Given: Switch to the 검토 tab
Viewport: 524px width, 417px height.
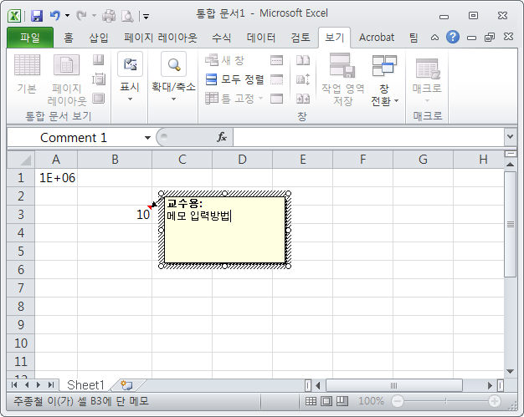Looking at the screenshot, I should pos(301,38).
